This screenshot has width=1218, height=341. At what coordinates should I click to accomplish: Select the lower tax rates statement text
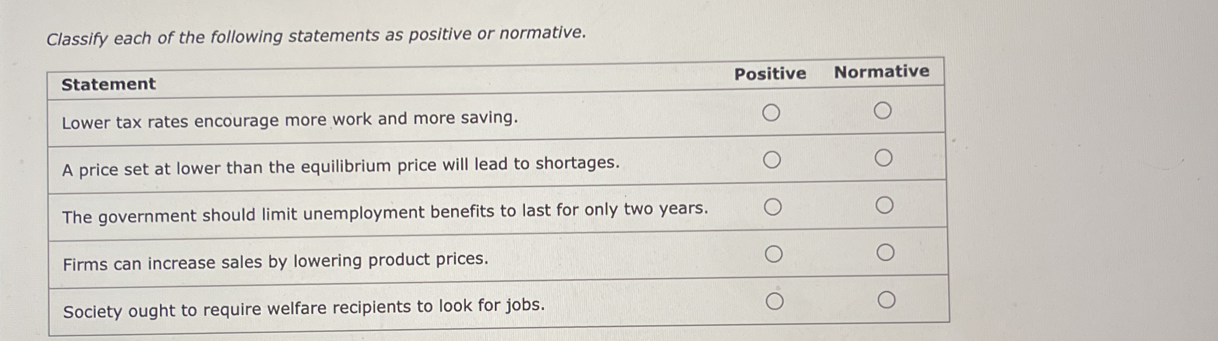[289, 118]
